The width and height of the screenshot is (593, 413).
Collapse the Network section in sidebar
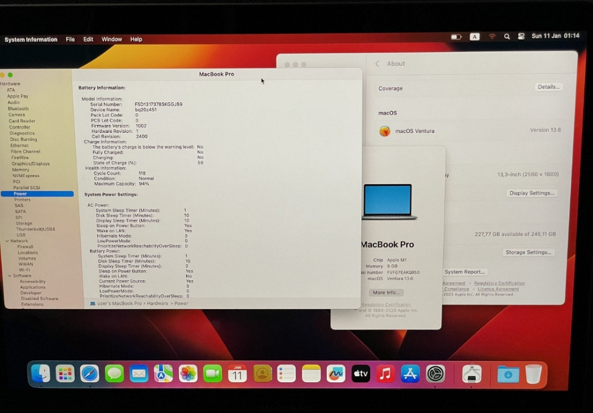(x=7, y=241)
